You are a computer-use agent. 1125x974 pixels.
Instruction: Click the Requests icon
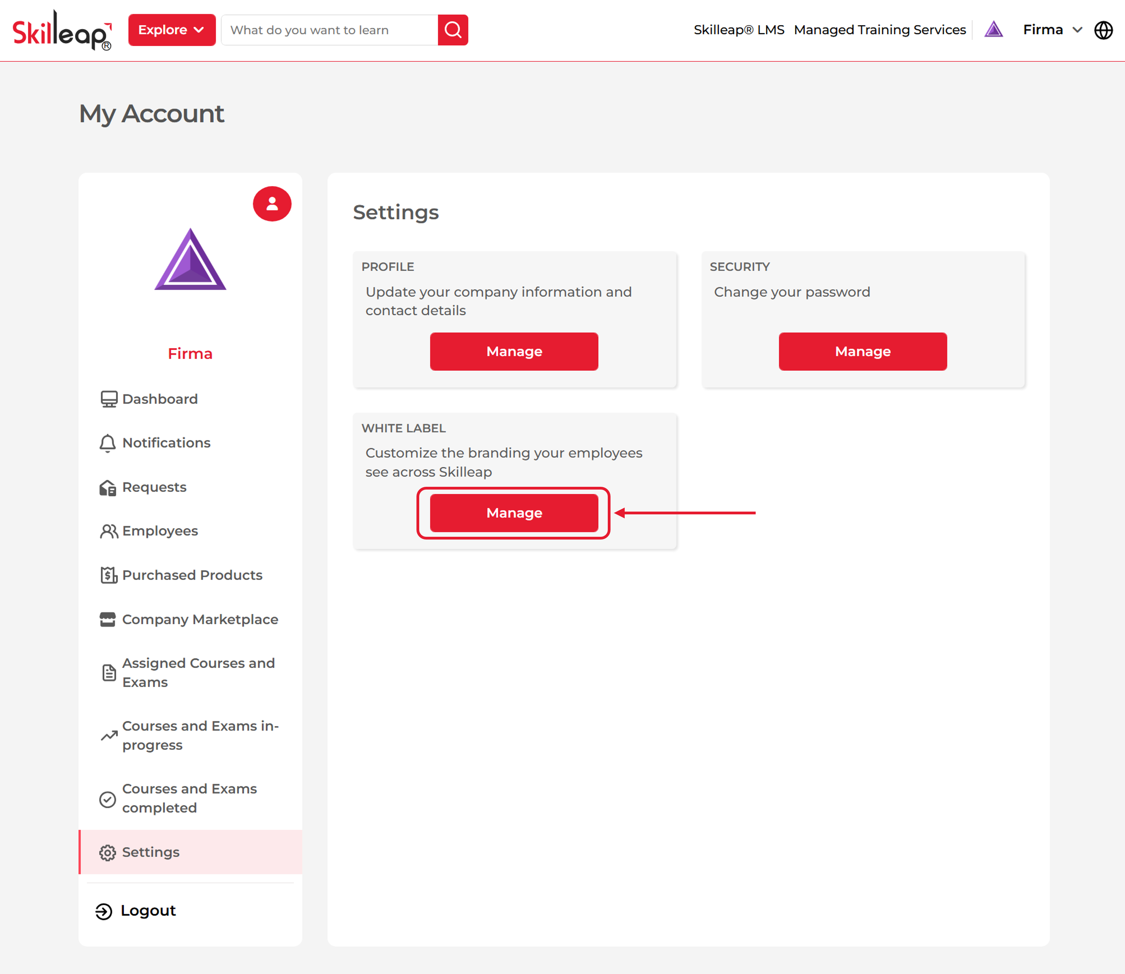point(108,488)
